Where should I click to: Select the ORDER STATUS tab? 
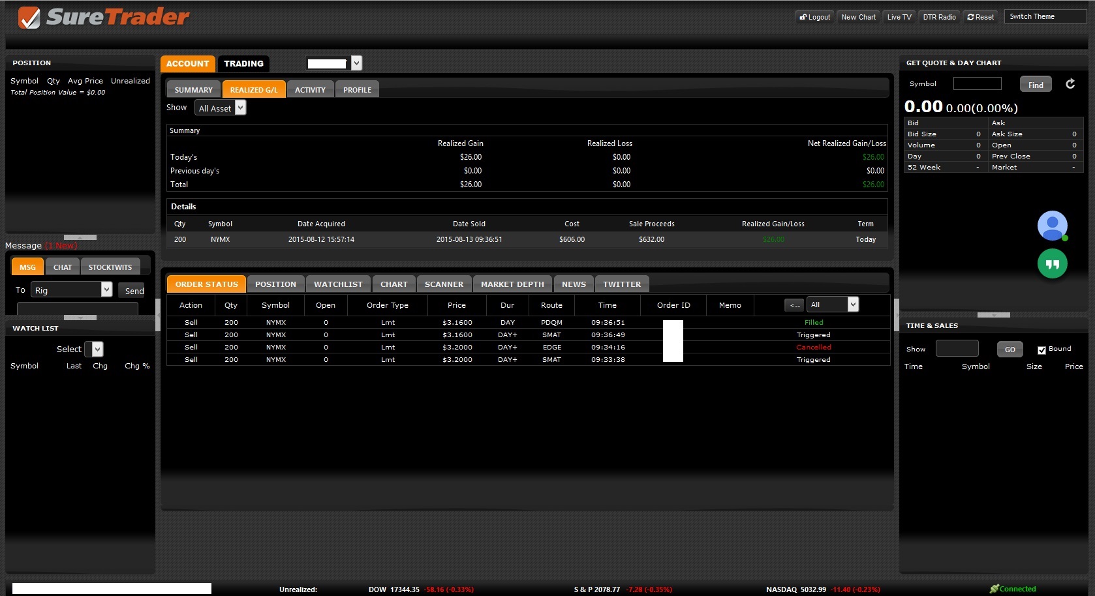206,284
